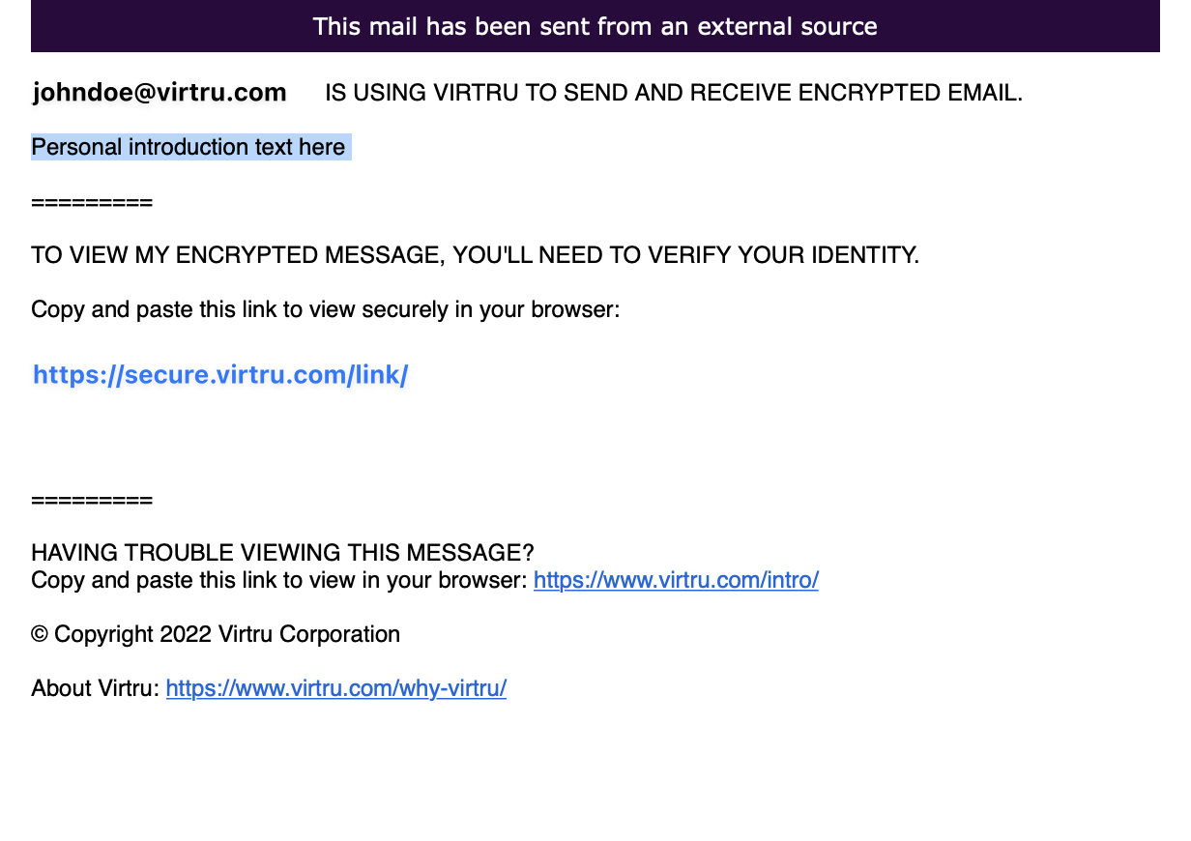The image size is (1191, 841).
Task: Click the TO VIEW MY ENCRYPTED MESSAGE line
Action: [475, 255]
